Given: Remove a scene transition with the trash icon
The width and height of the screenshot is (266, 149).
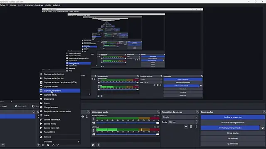Looking at the screenshot, I should click(x=191, y=127).
